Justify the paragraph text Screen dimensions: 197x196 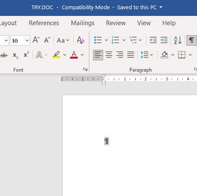pyautogui.click(x=131, y=55)
